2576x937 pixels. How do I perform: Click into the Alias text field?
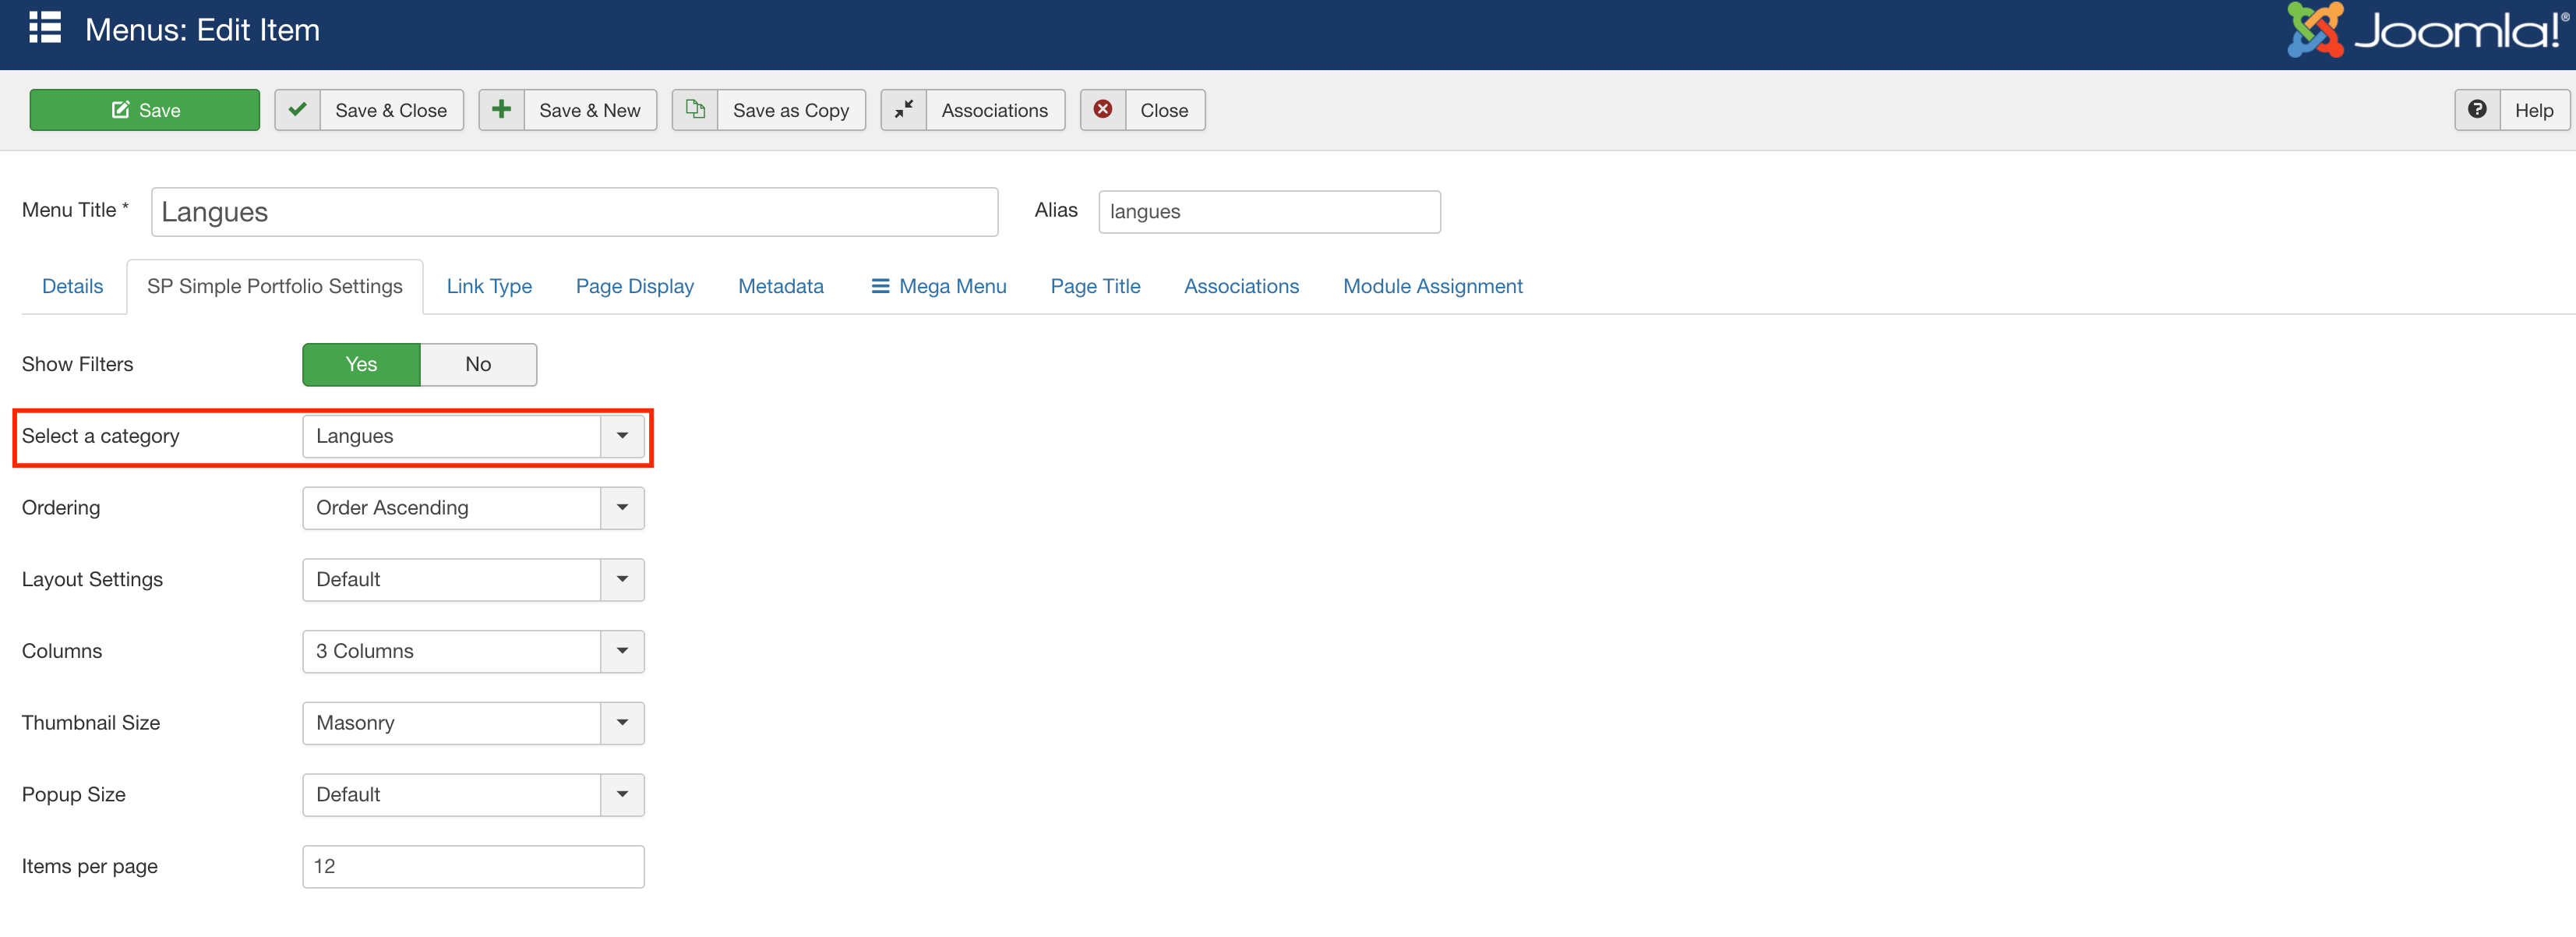pos(1268,212)
